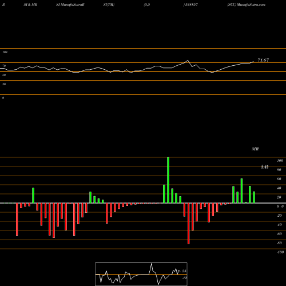286x286 pixels.
Task: Click the -60 label on MR histogram axis
Action: point(279,234)
